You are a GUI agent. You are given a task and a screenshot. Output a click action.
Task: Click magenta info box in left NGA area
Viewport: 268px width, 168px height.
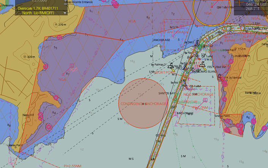pyautogui.click(x=71, y=65)
